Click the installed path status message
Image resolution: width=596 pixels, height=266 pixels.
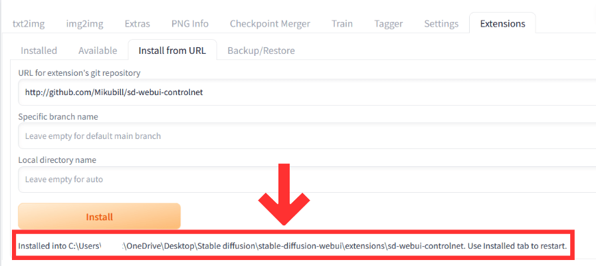point(292,246)
